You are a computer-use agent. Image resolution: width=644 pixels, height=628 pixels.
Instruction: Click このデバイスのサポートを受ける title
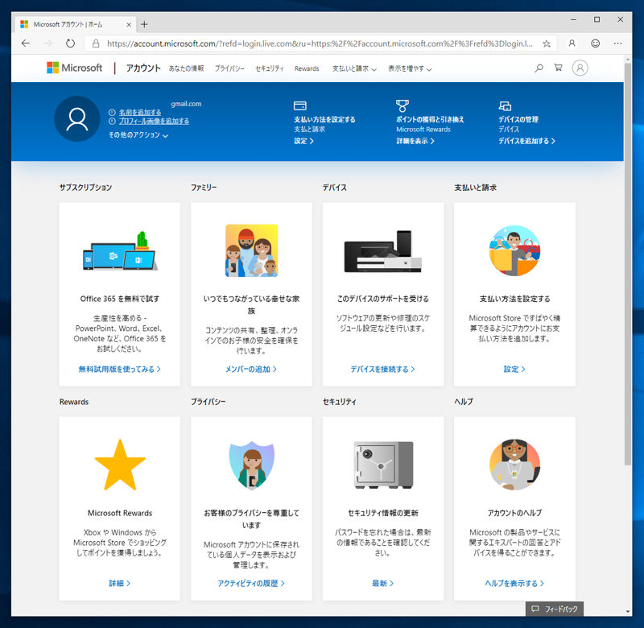coord(383,299)
